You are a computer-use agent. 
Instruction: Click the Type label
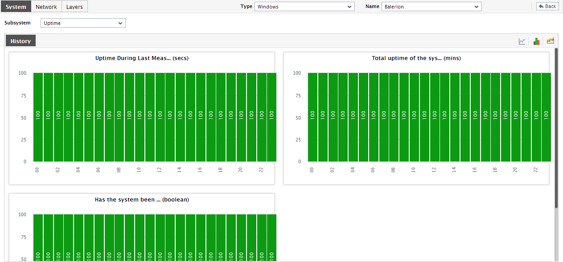[x=247, y=7]
